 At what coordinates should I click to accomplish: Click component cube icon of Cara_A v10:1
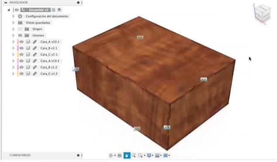click(x=28, y=42)
